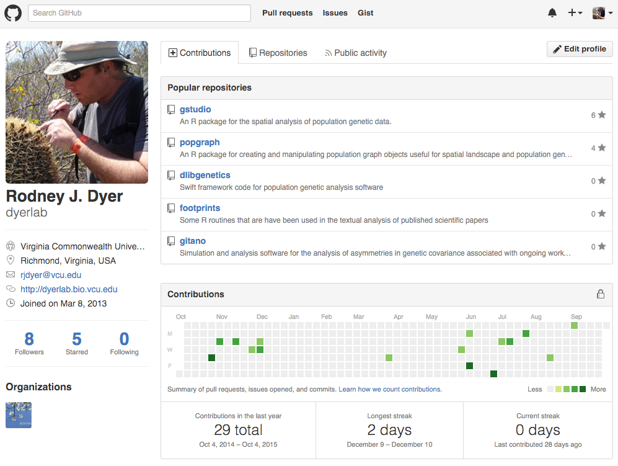This screenshot has width=618, height=466.
Task: Open the footprints repository link
Action: pos(200,208)
